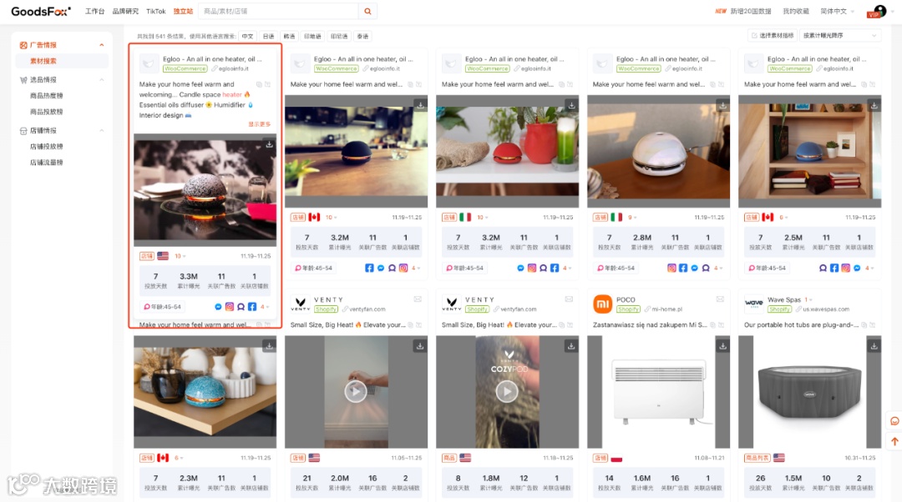The height and width of the screenshot is (502, 902).
Task: Open the 简体中文 language dropdown
Action: (x=837, y=11)
